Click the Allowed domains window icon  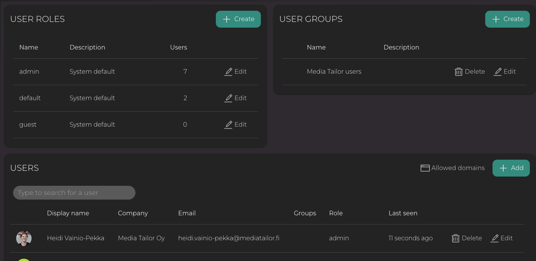[425, 168]
